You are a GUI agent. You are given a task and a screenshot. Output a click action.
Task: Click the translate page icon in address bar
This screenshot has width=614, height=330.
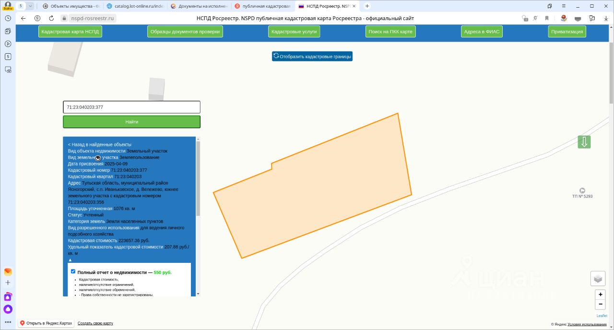535,18
